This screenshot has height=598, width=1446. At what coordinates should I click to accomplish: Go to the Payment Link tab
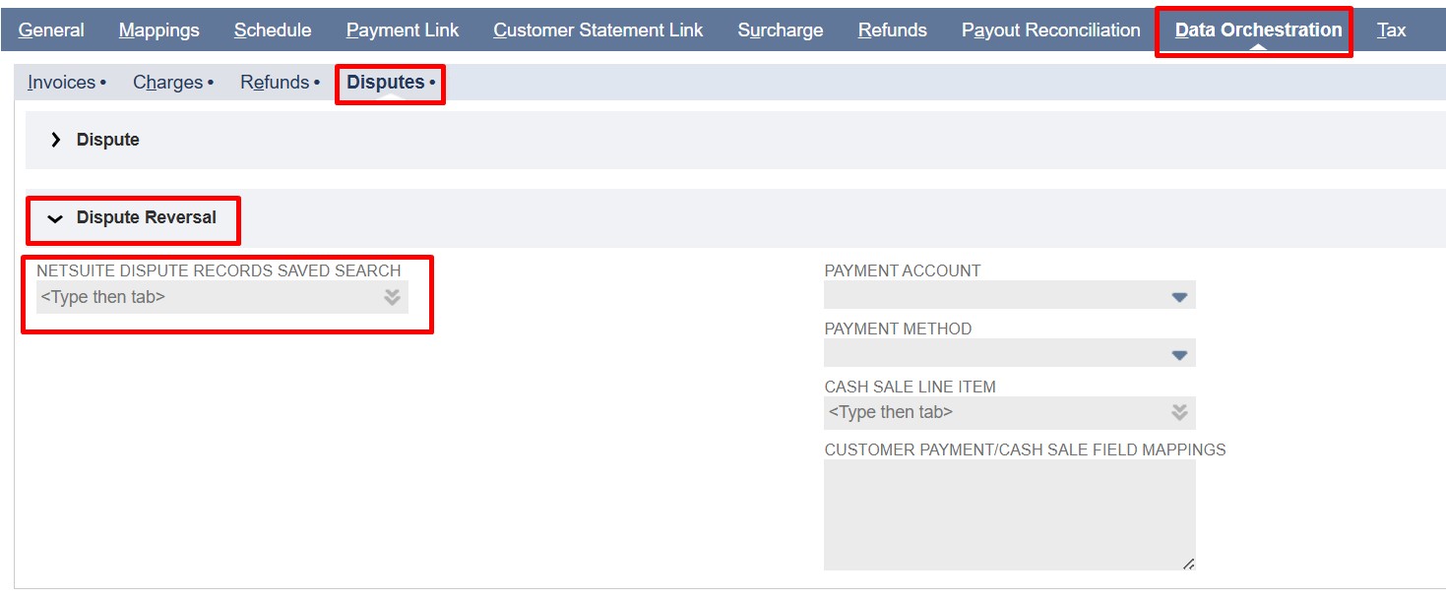point(403,30)
